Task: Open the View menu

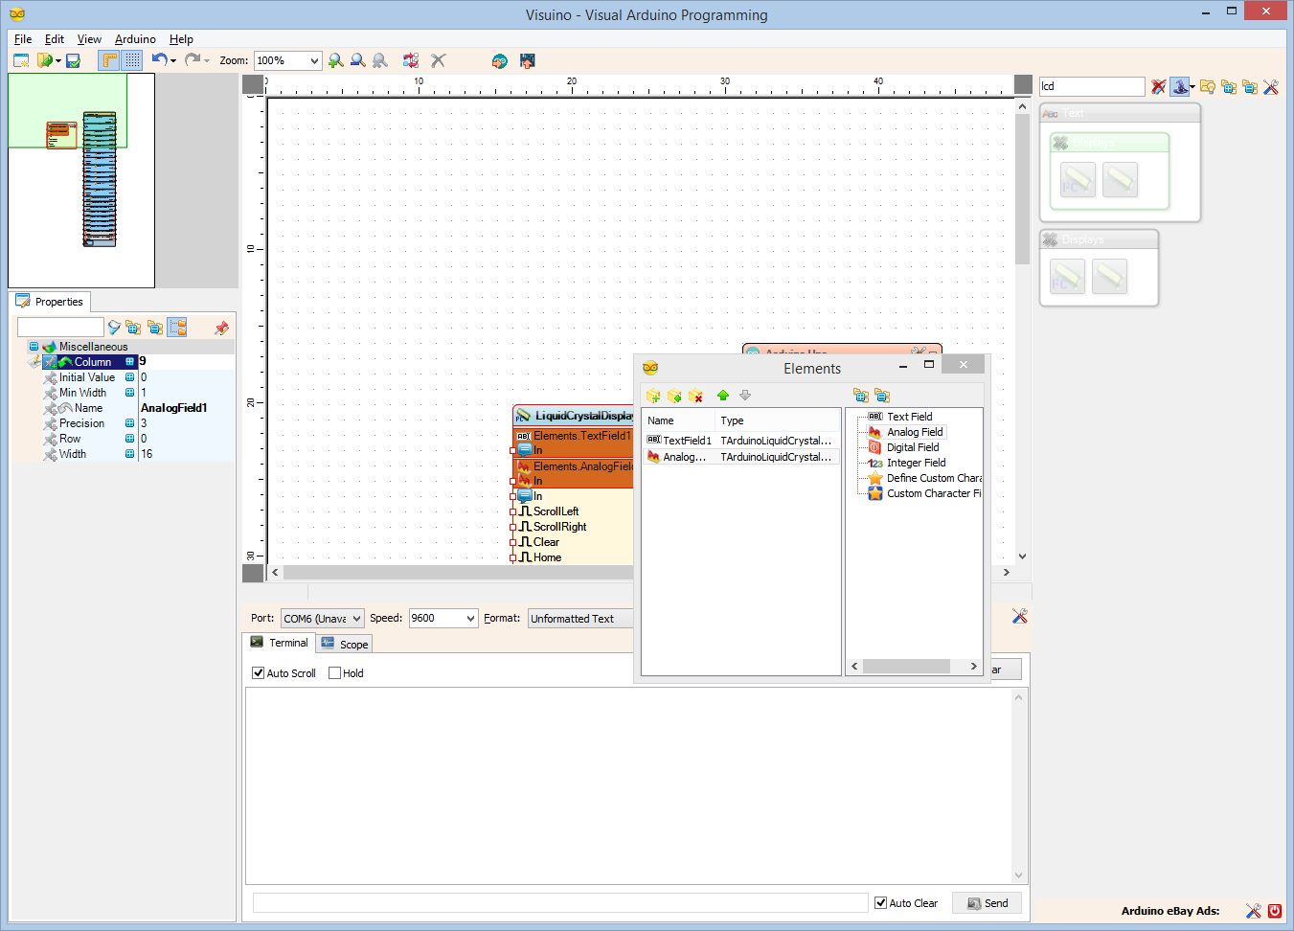Action: tap(89, 39)
